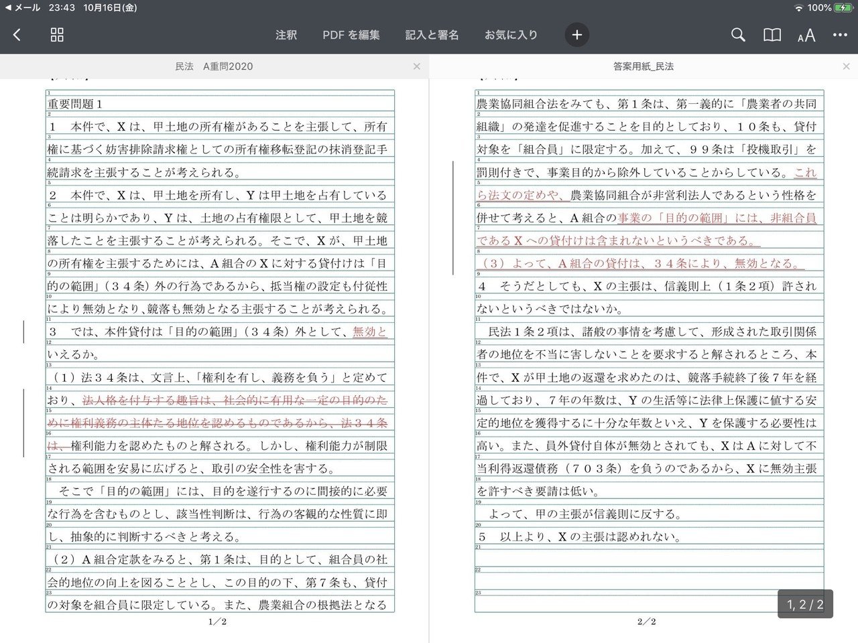This screenshot has height=643, width=858.
Task: Tap the line し、抽象的に判断するべきと考える。
Action: point(144,537)
